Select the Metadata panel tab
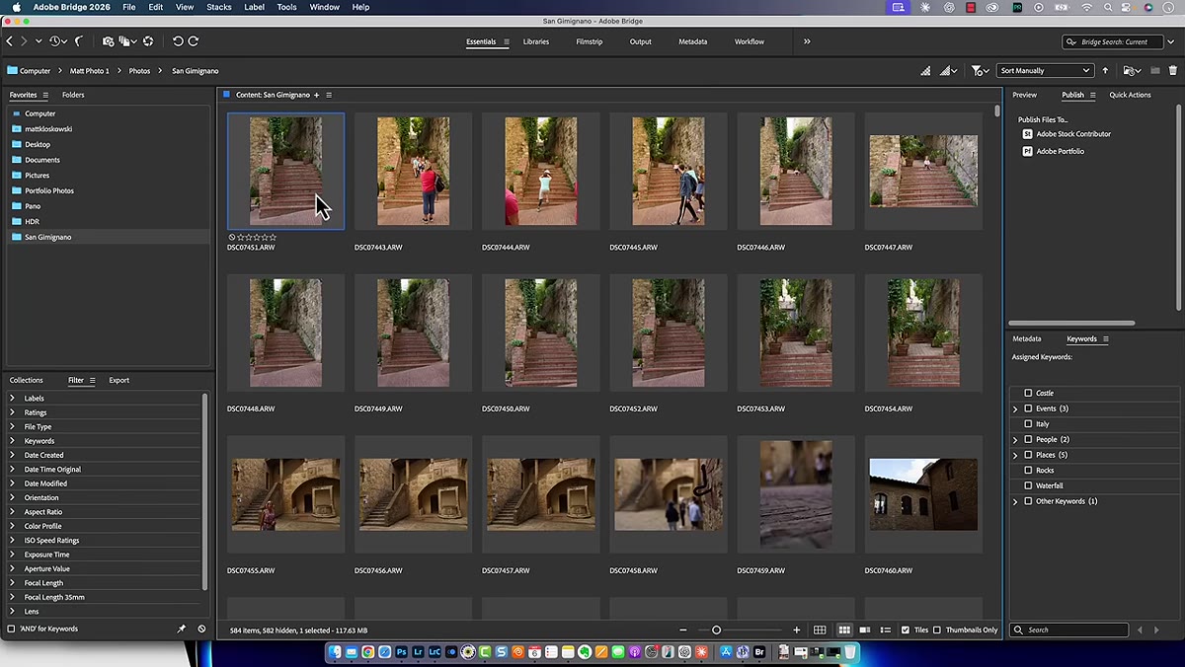 [1027, 338]
